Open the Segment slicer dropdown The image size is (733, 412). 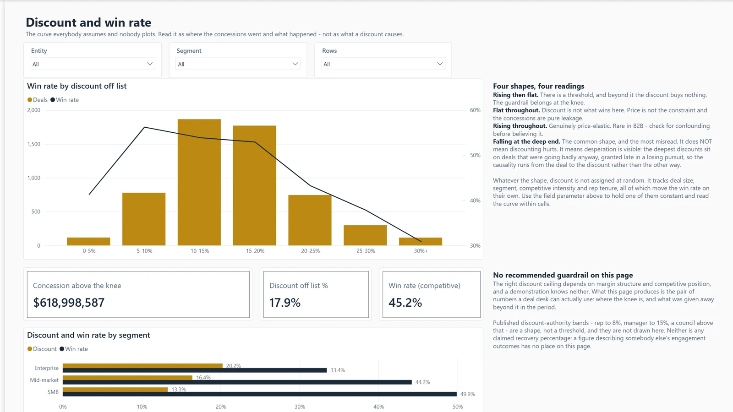coord(238,64)
